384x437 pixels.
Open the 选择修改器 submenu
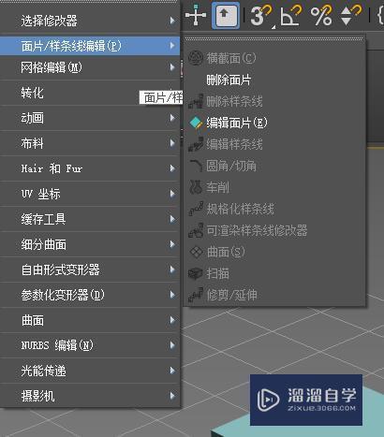pos(90,21)
